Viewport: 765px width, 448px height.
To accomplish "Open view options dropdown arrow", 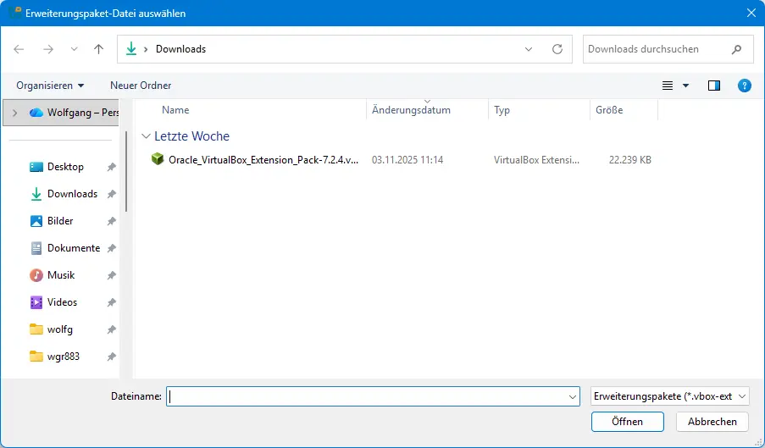I will pyautogui.click(x=685, y=86).
